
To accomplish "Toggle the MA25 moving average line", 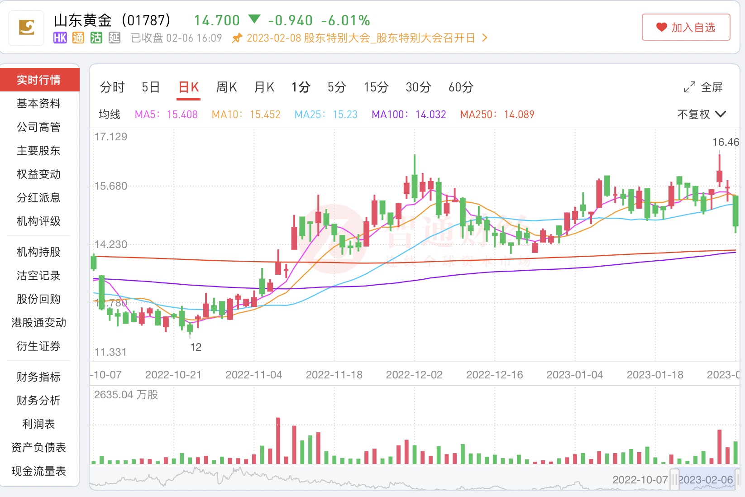I will click(x=326, y=115).
